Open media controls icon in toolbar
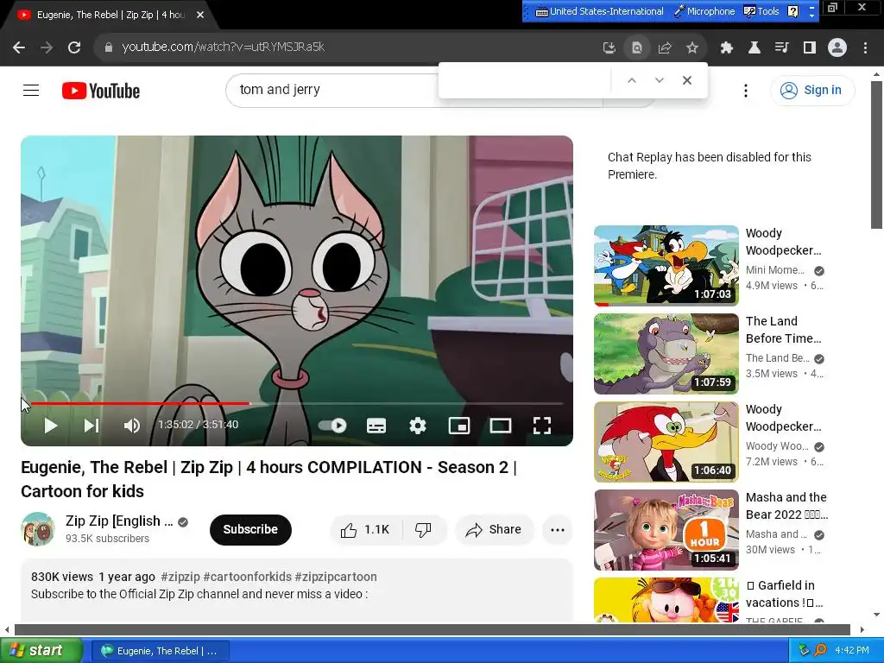This screenshot has height=663, width=884. click(x=781, y=48)
